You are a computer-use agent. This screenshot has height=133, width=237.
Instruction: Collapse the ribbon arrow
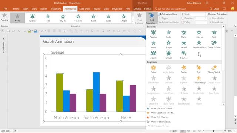(234, 26)
